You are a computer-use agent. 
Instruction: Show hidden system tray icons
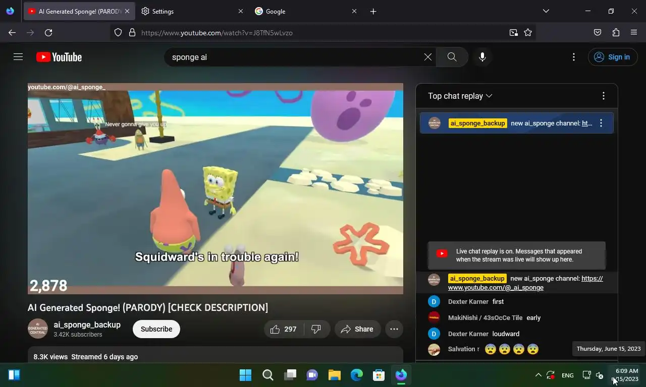pyautogui.click(x=538, y=375)
